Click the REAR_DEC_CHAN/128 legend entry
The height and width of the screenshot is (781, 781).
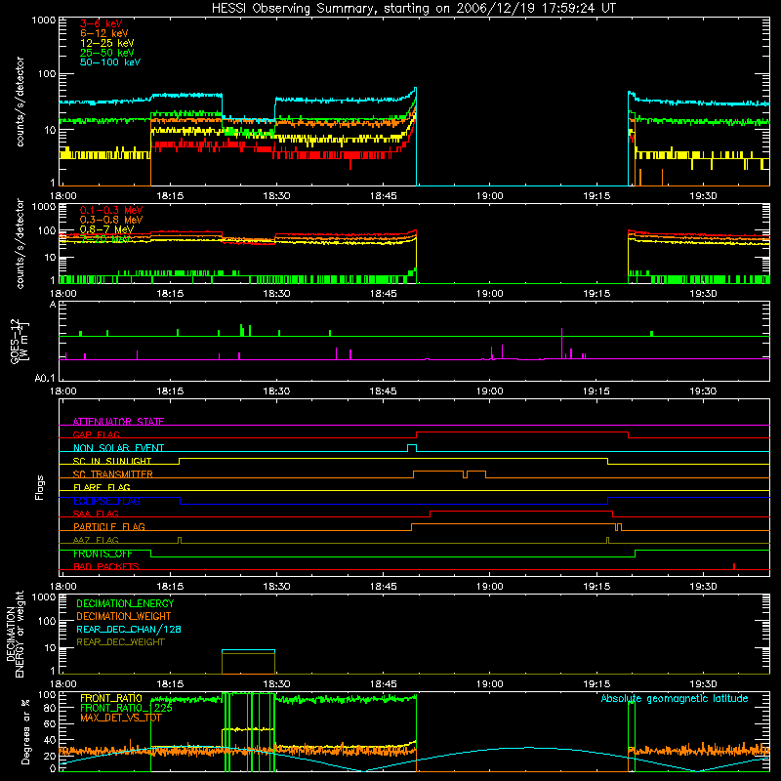tap(129, 629)
